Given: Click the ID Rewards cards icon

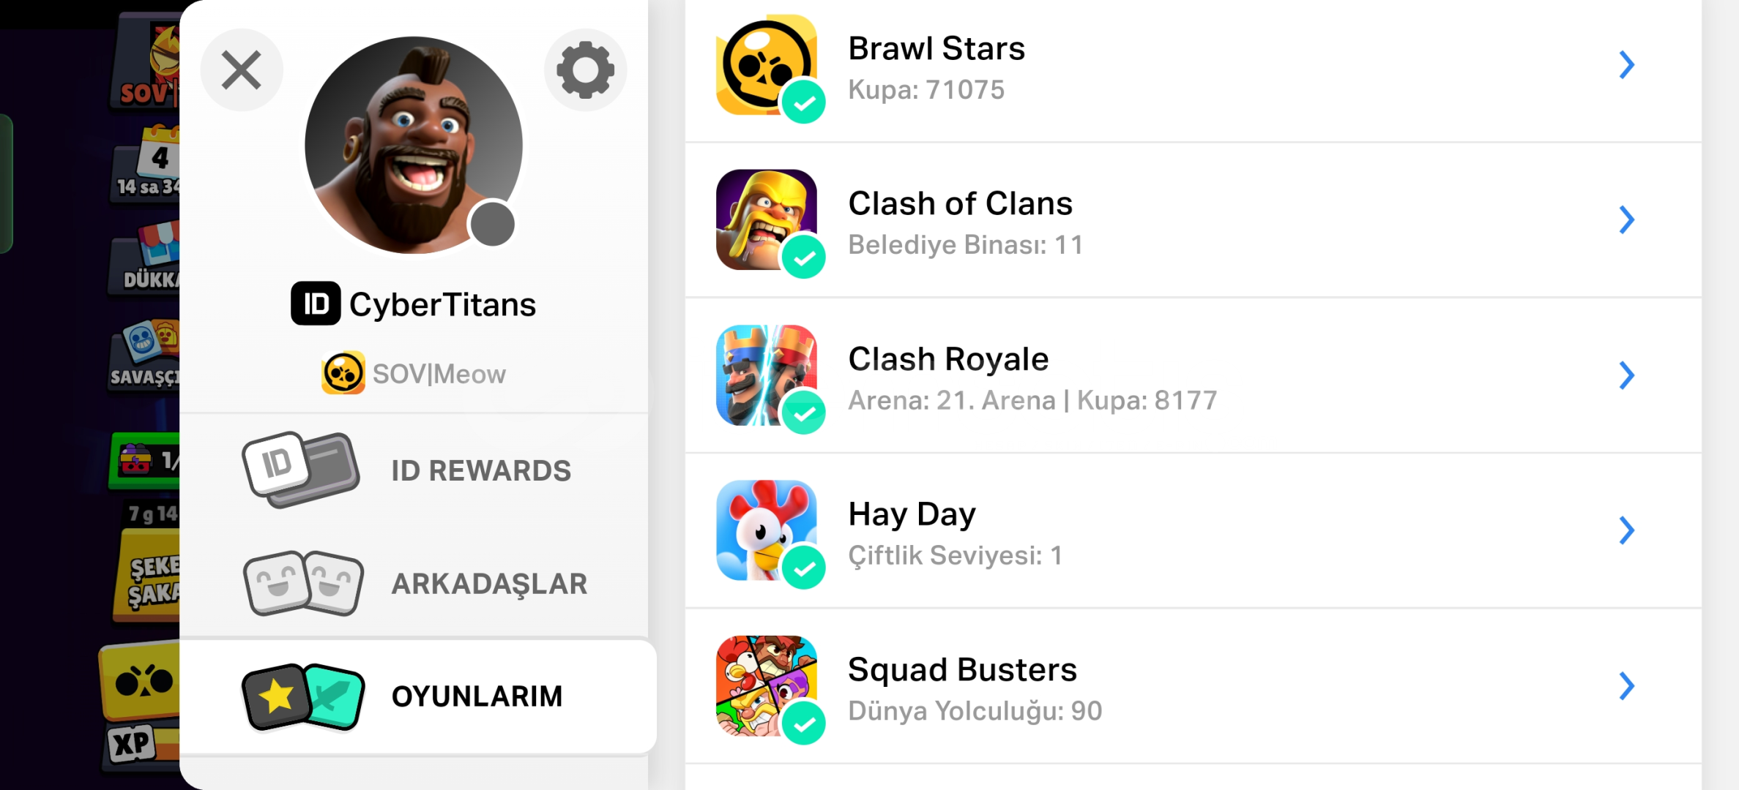Looking at the screenshot, I should 301,470.
